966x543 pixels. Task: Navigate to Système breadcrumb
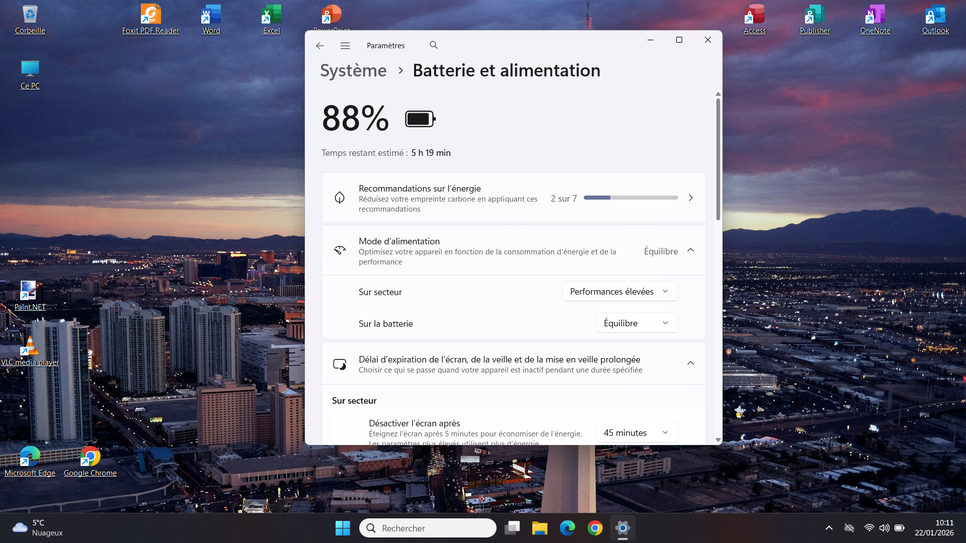tap(353, 70)
